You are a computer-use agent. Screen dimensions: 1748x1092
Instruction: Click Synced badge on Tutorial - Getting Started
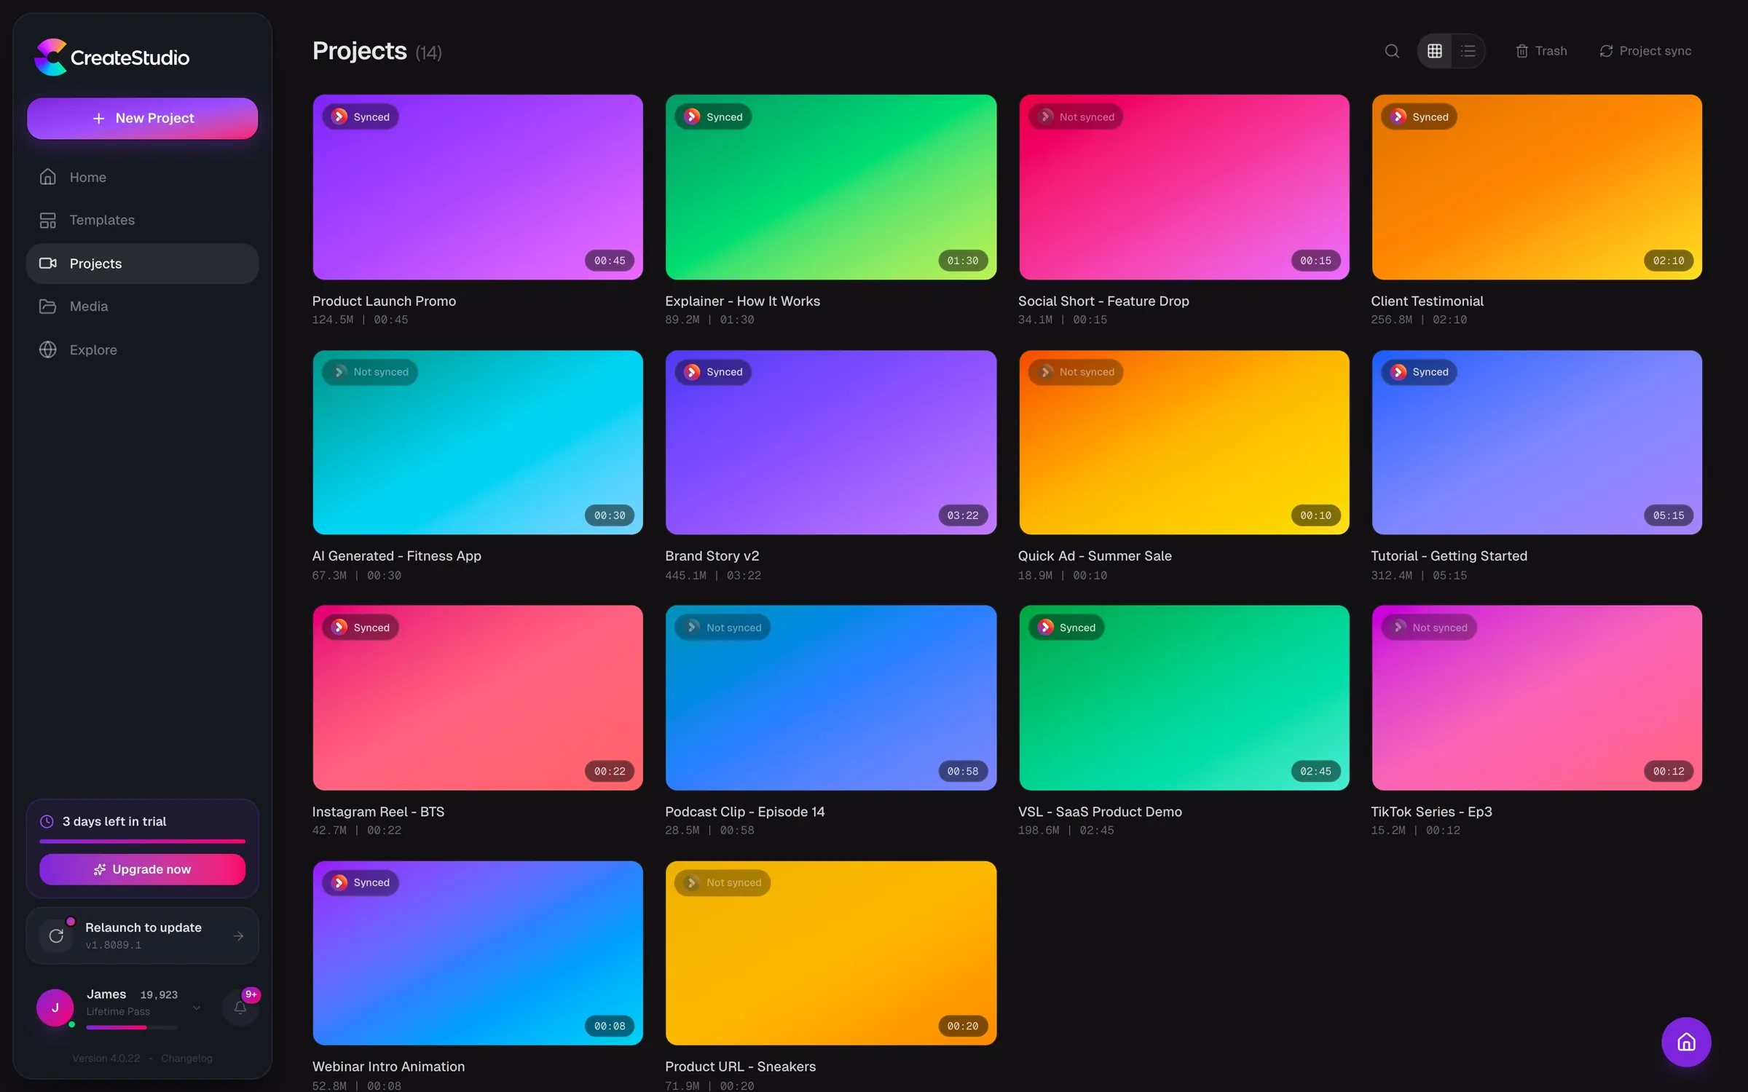tap(1420, 372)
